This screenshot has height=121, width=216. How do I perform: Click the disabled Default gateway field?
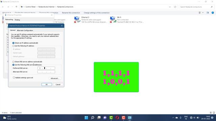46,56
